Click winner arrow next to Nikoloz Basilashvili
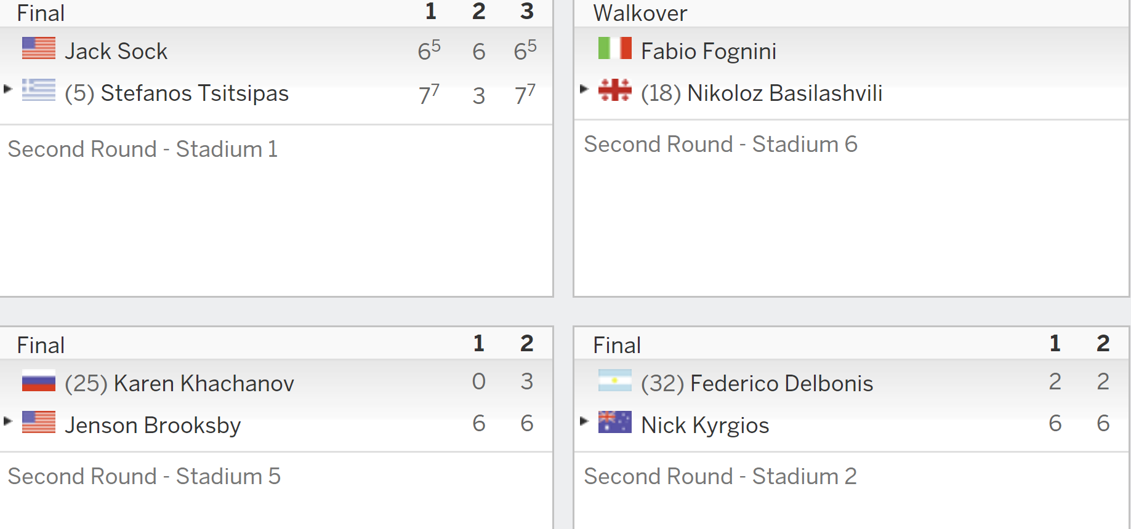Viewport: 1131px width, 529px height. click(584, 89)
